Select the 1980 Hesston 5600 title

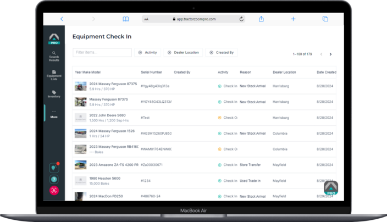104,178
